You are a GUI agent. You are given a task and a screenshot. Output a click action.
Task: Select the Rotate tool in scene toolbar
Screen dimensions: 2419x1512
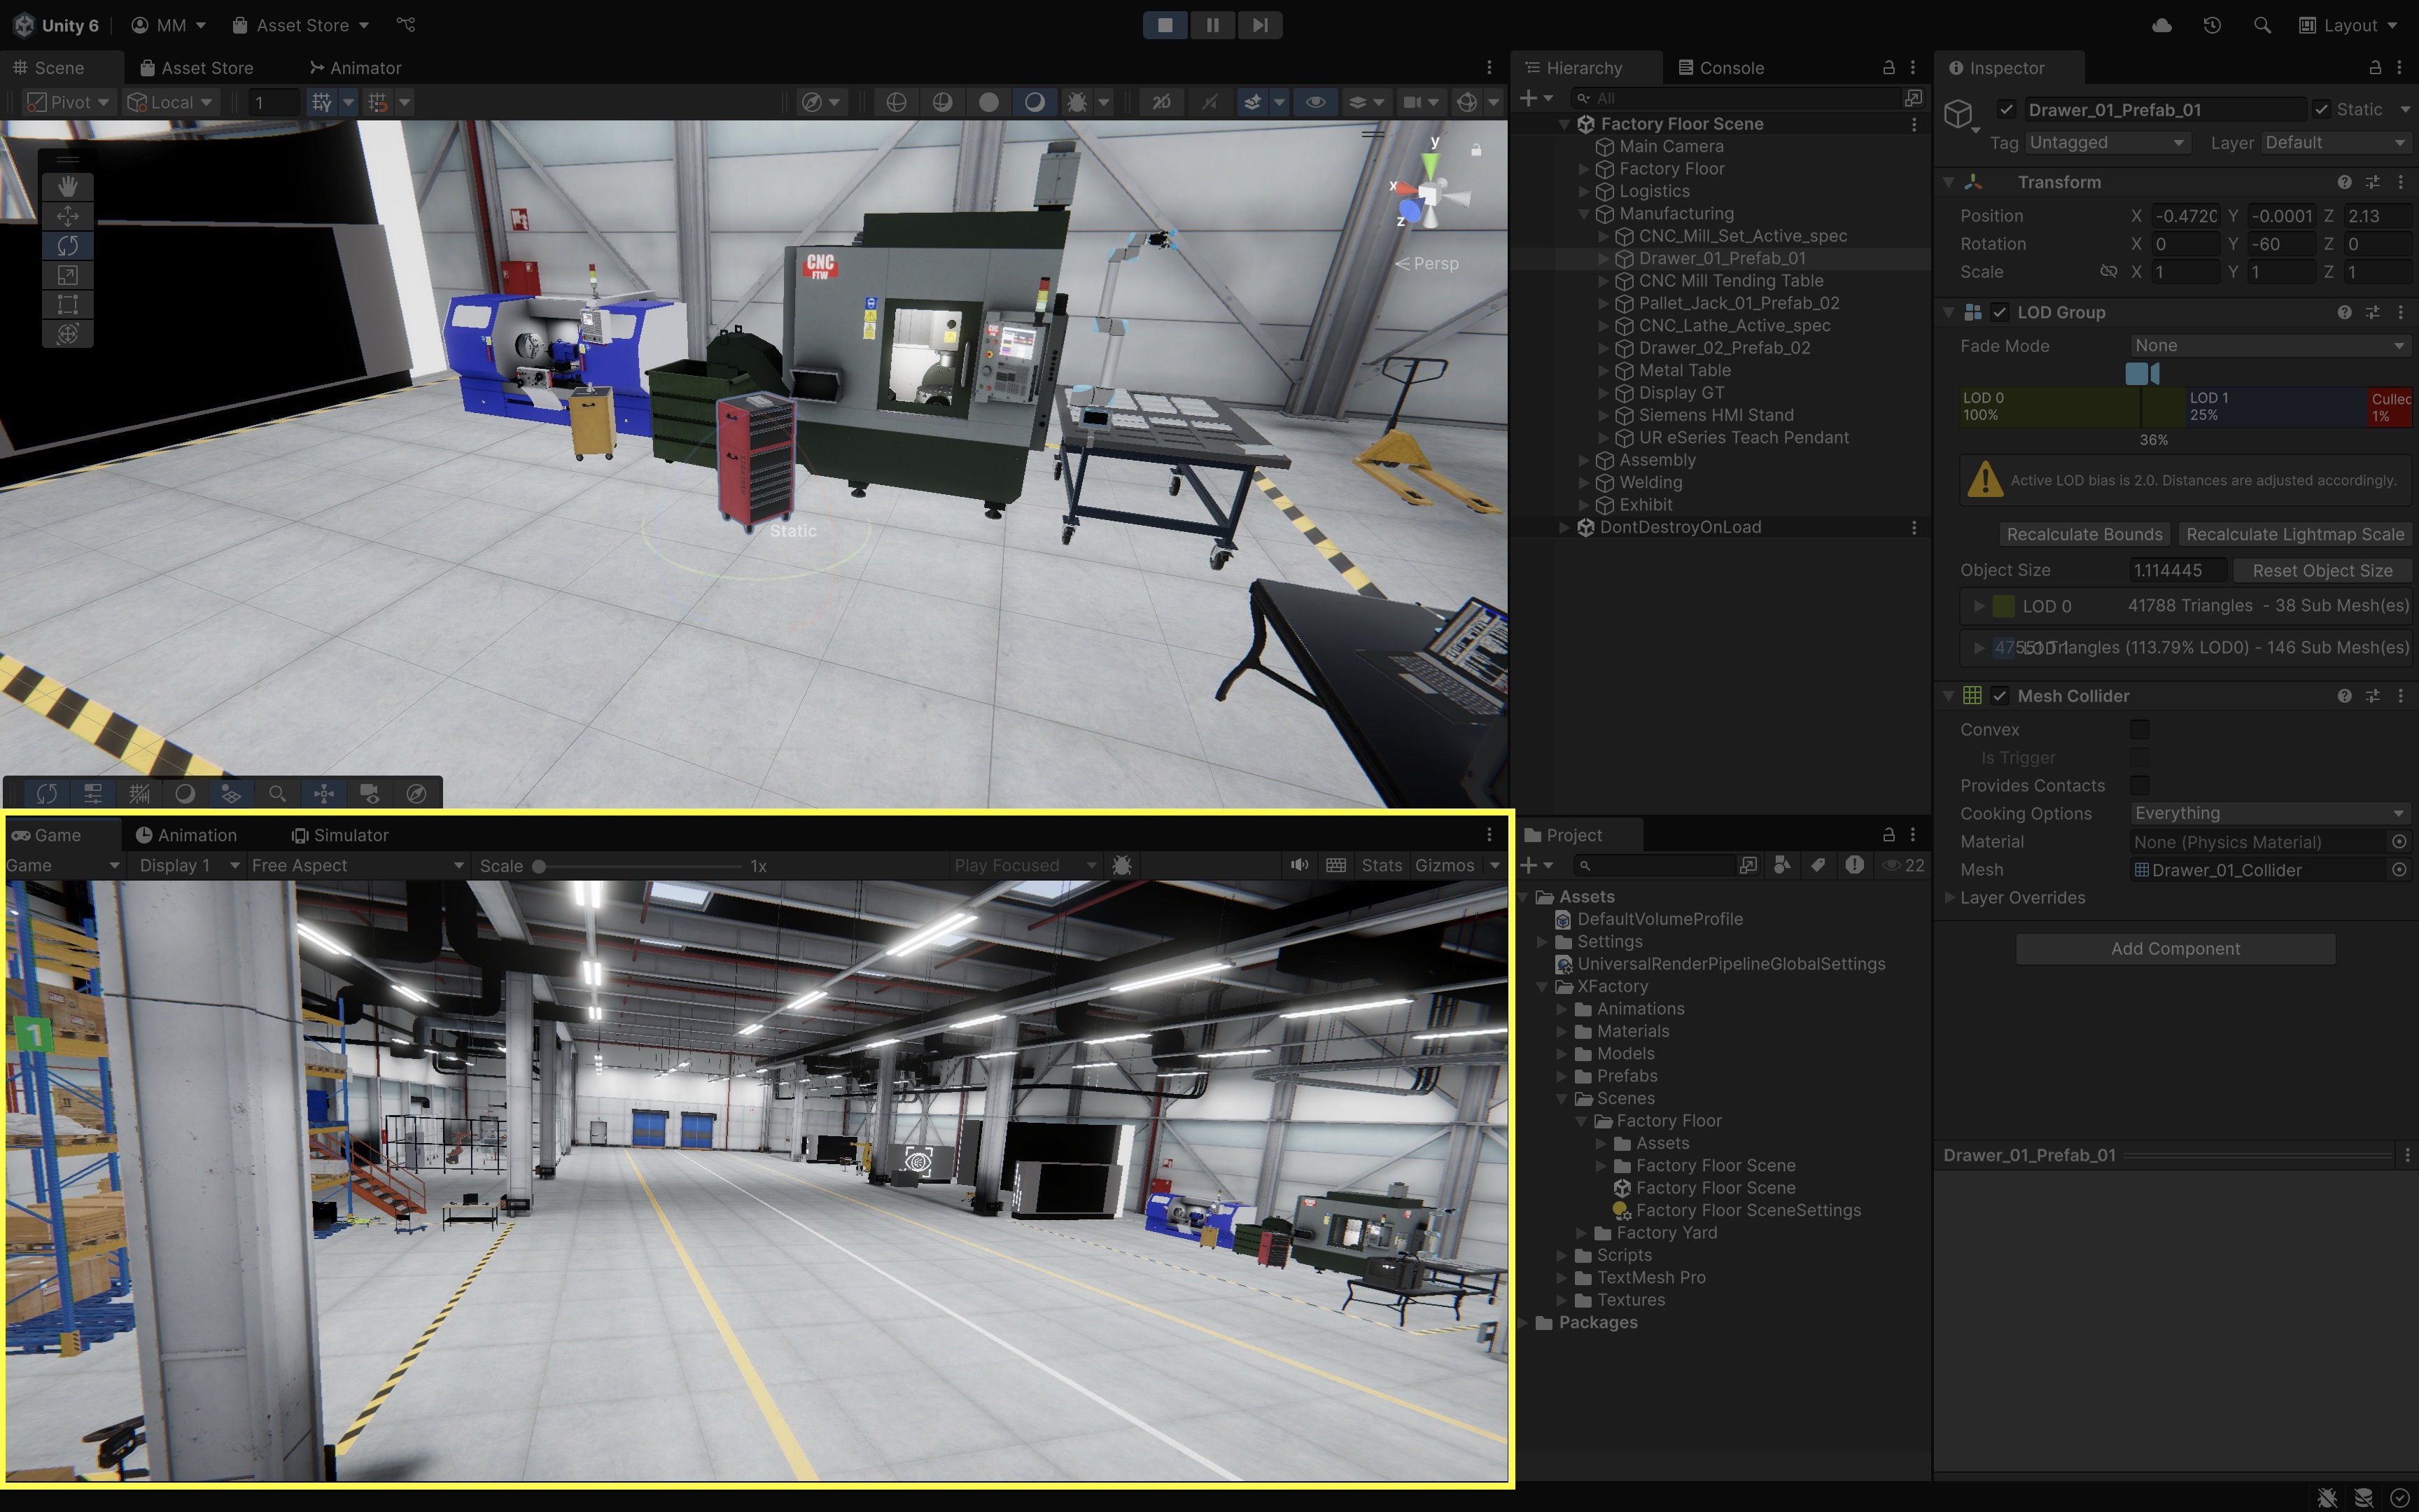click(x=67, y=245)
